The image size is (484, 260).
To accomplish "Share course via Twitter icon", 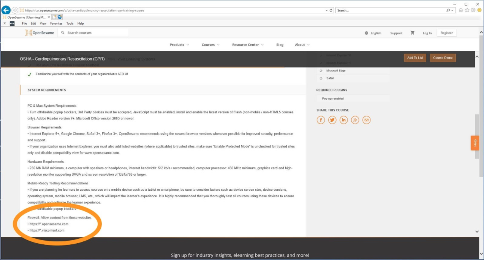I will (x=332, y=120).
